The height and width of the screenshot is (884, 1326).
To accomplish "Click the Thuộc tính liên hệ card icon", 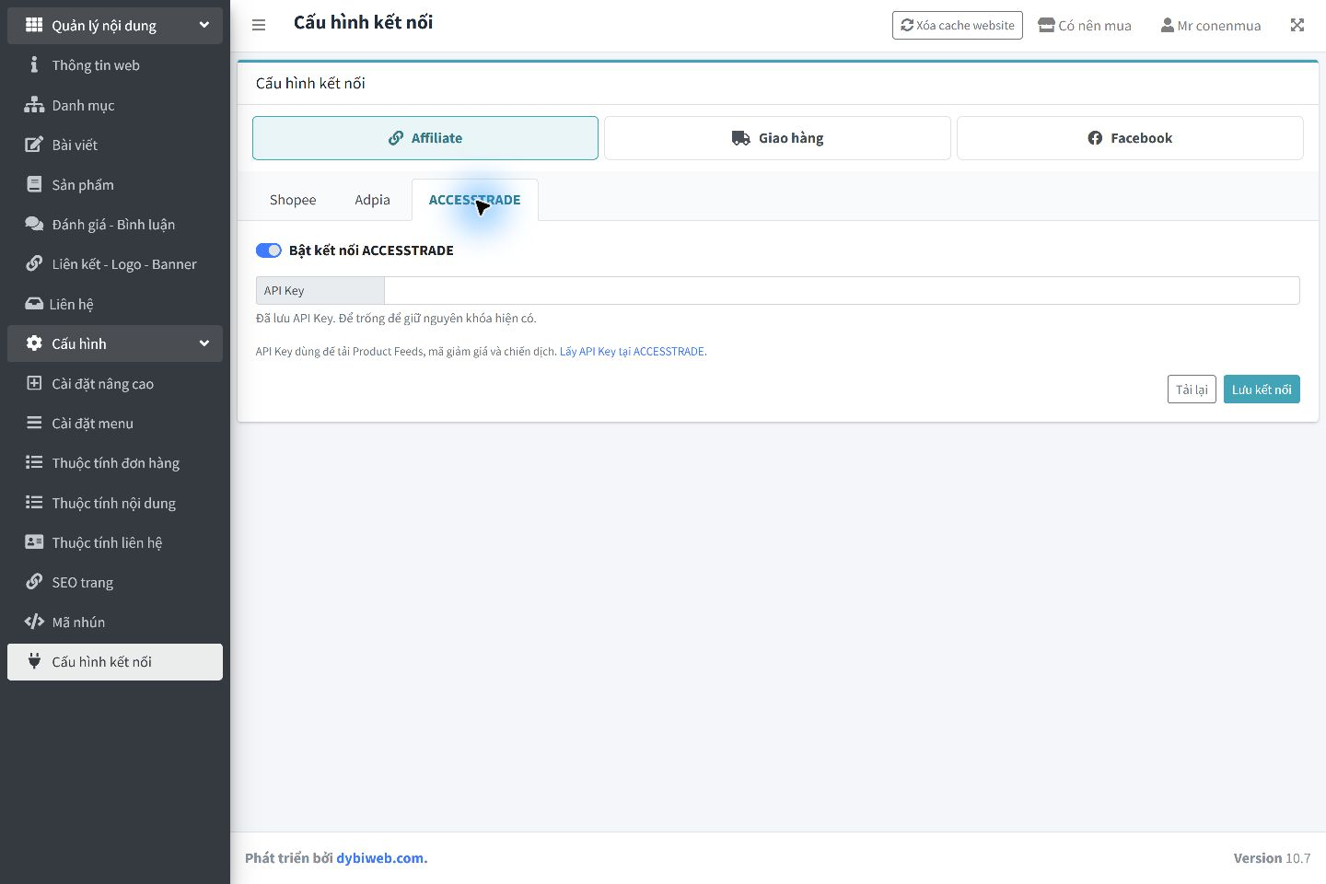I will (x=34, y=541).
